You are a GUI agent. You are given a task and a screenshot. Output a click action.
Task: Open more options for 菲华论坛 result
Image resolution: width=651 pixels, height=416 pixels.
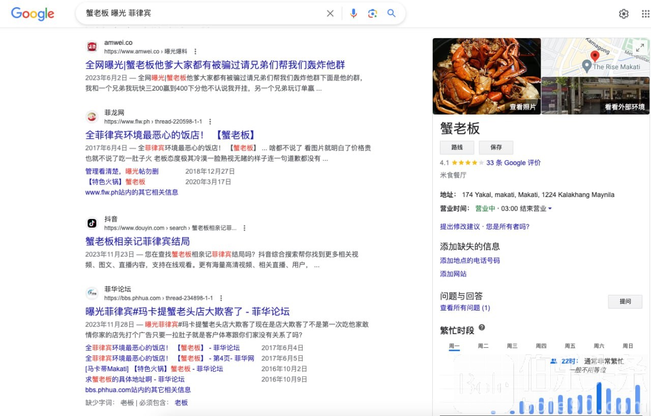(x=221, y=298)
